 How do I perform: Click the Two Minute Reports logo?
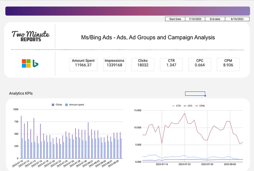31,36
